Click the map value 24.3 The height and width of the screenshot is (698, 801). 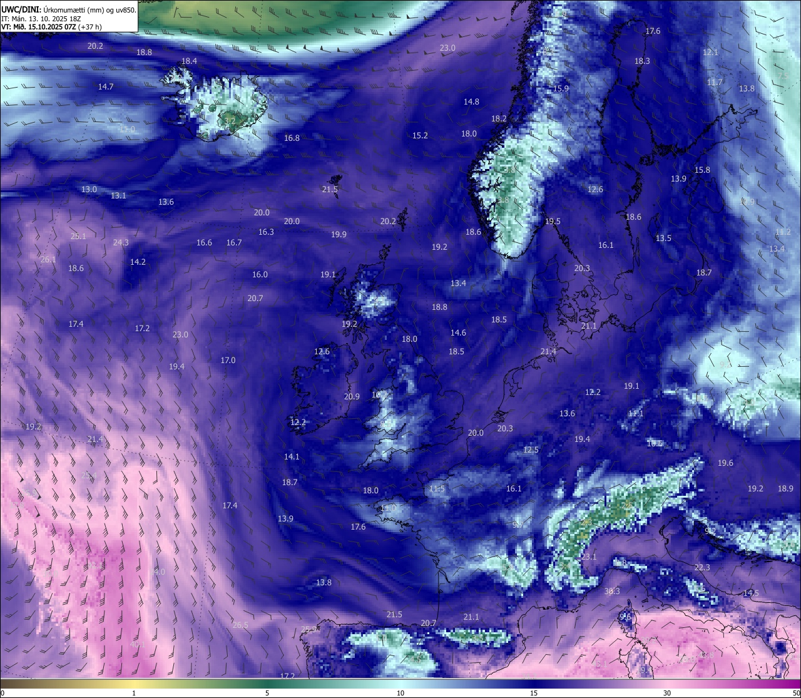coord(121,242)
